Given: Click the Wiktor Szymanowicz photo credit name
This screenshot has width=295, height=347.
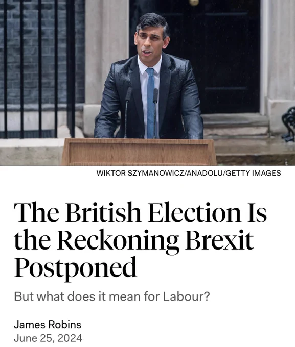Looking at the screenshot, I should tap(140, 173).
